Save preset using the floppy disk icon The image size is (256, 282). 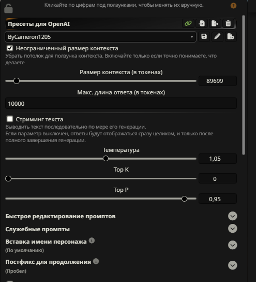[x=204, y=37]
